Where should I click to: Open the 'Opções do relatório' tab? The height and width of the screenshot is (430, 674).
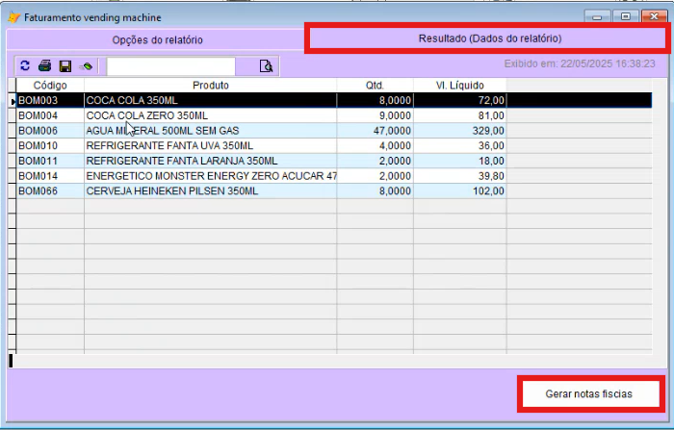157,39
